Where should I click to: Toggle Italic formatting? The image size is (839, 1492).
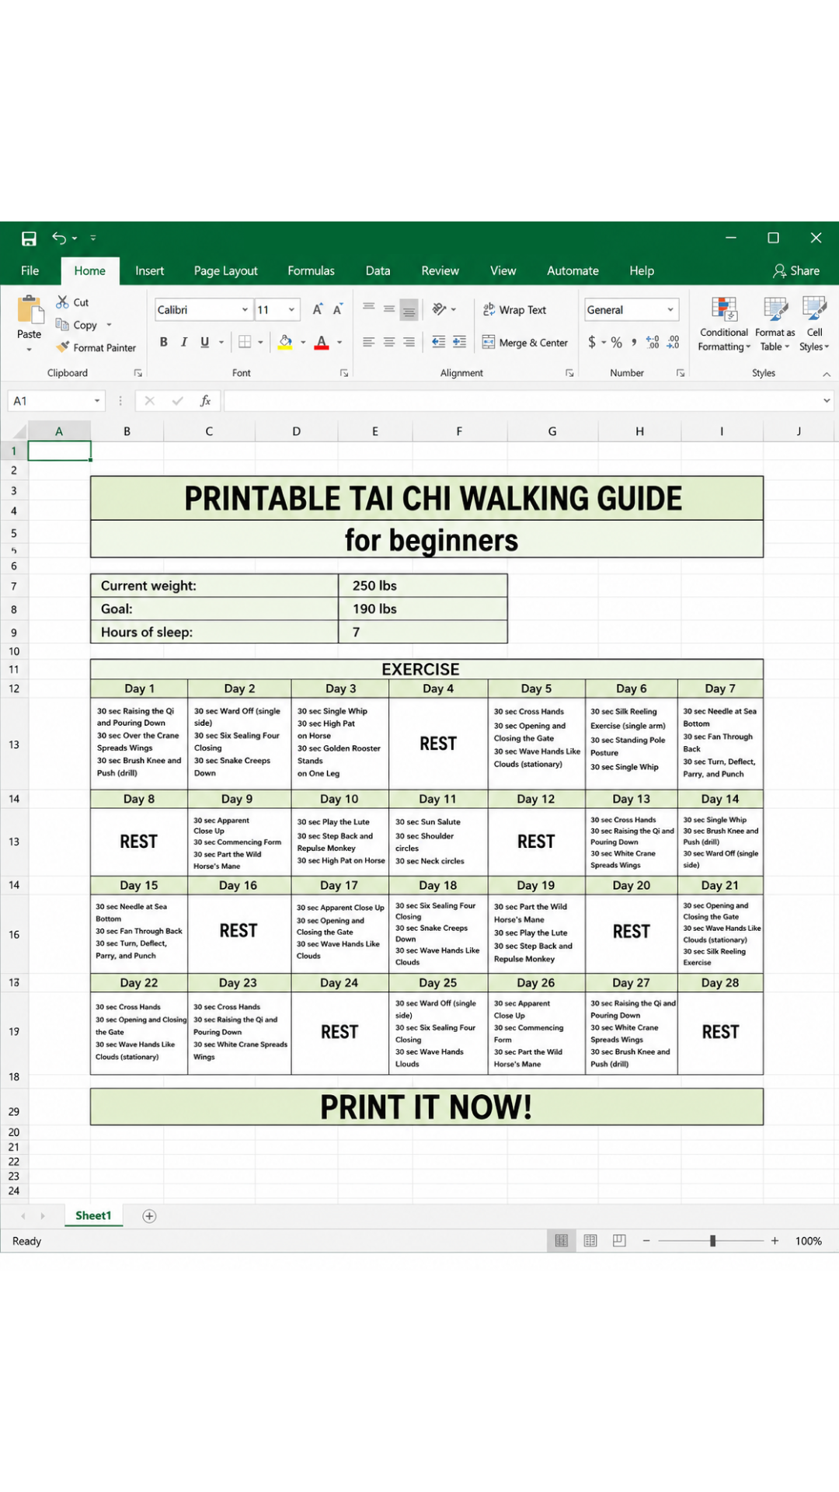click(x=184, y=342)
